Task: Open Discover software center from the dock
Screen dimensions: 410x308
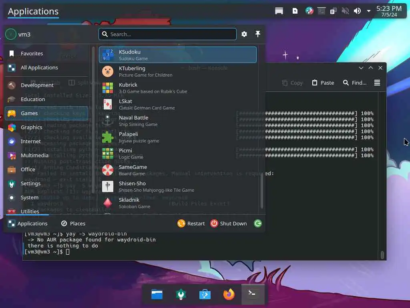Action: [x=205, y=294]
